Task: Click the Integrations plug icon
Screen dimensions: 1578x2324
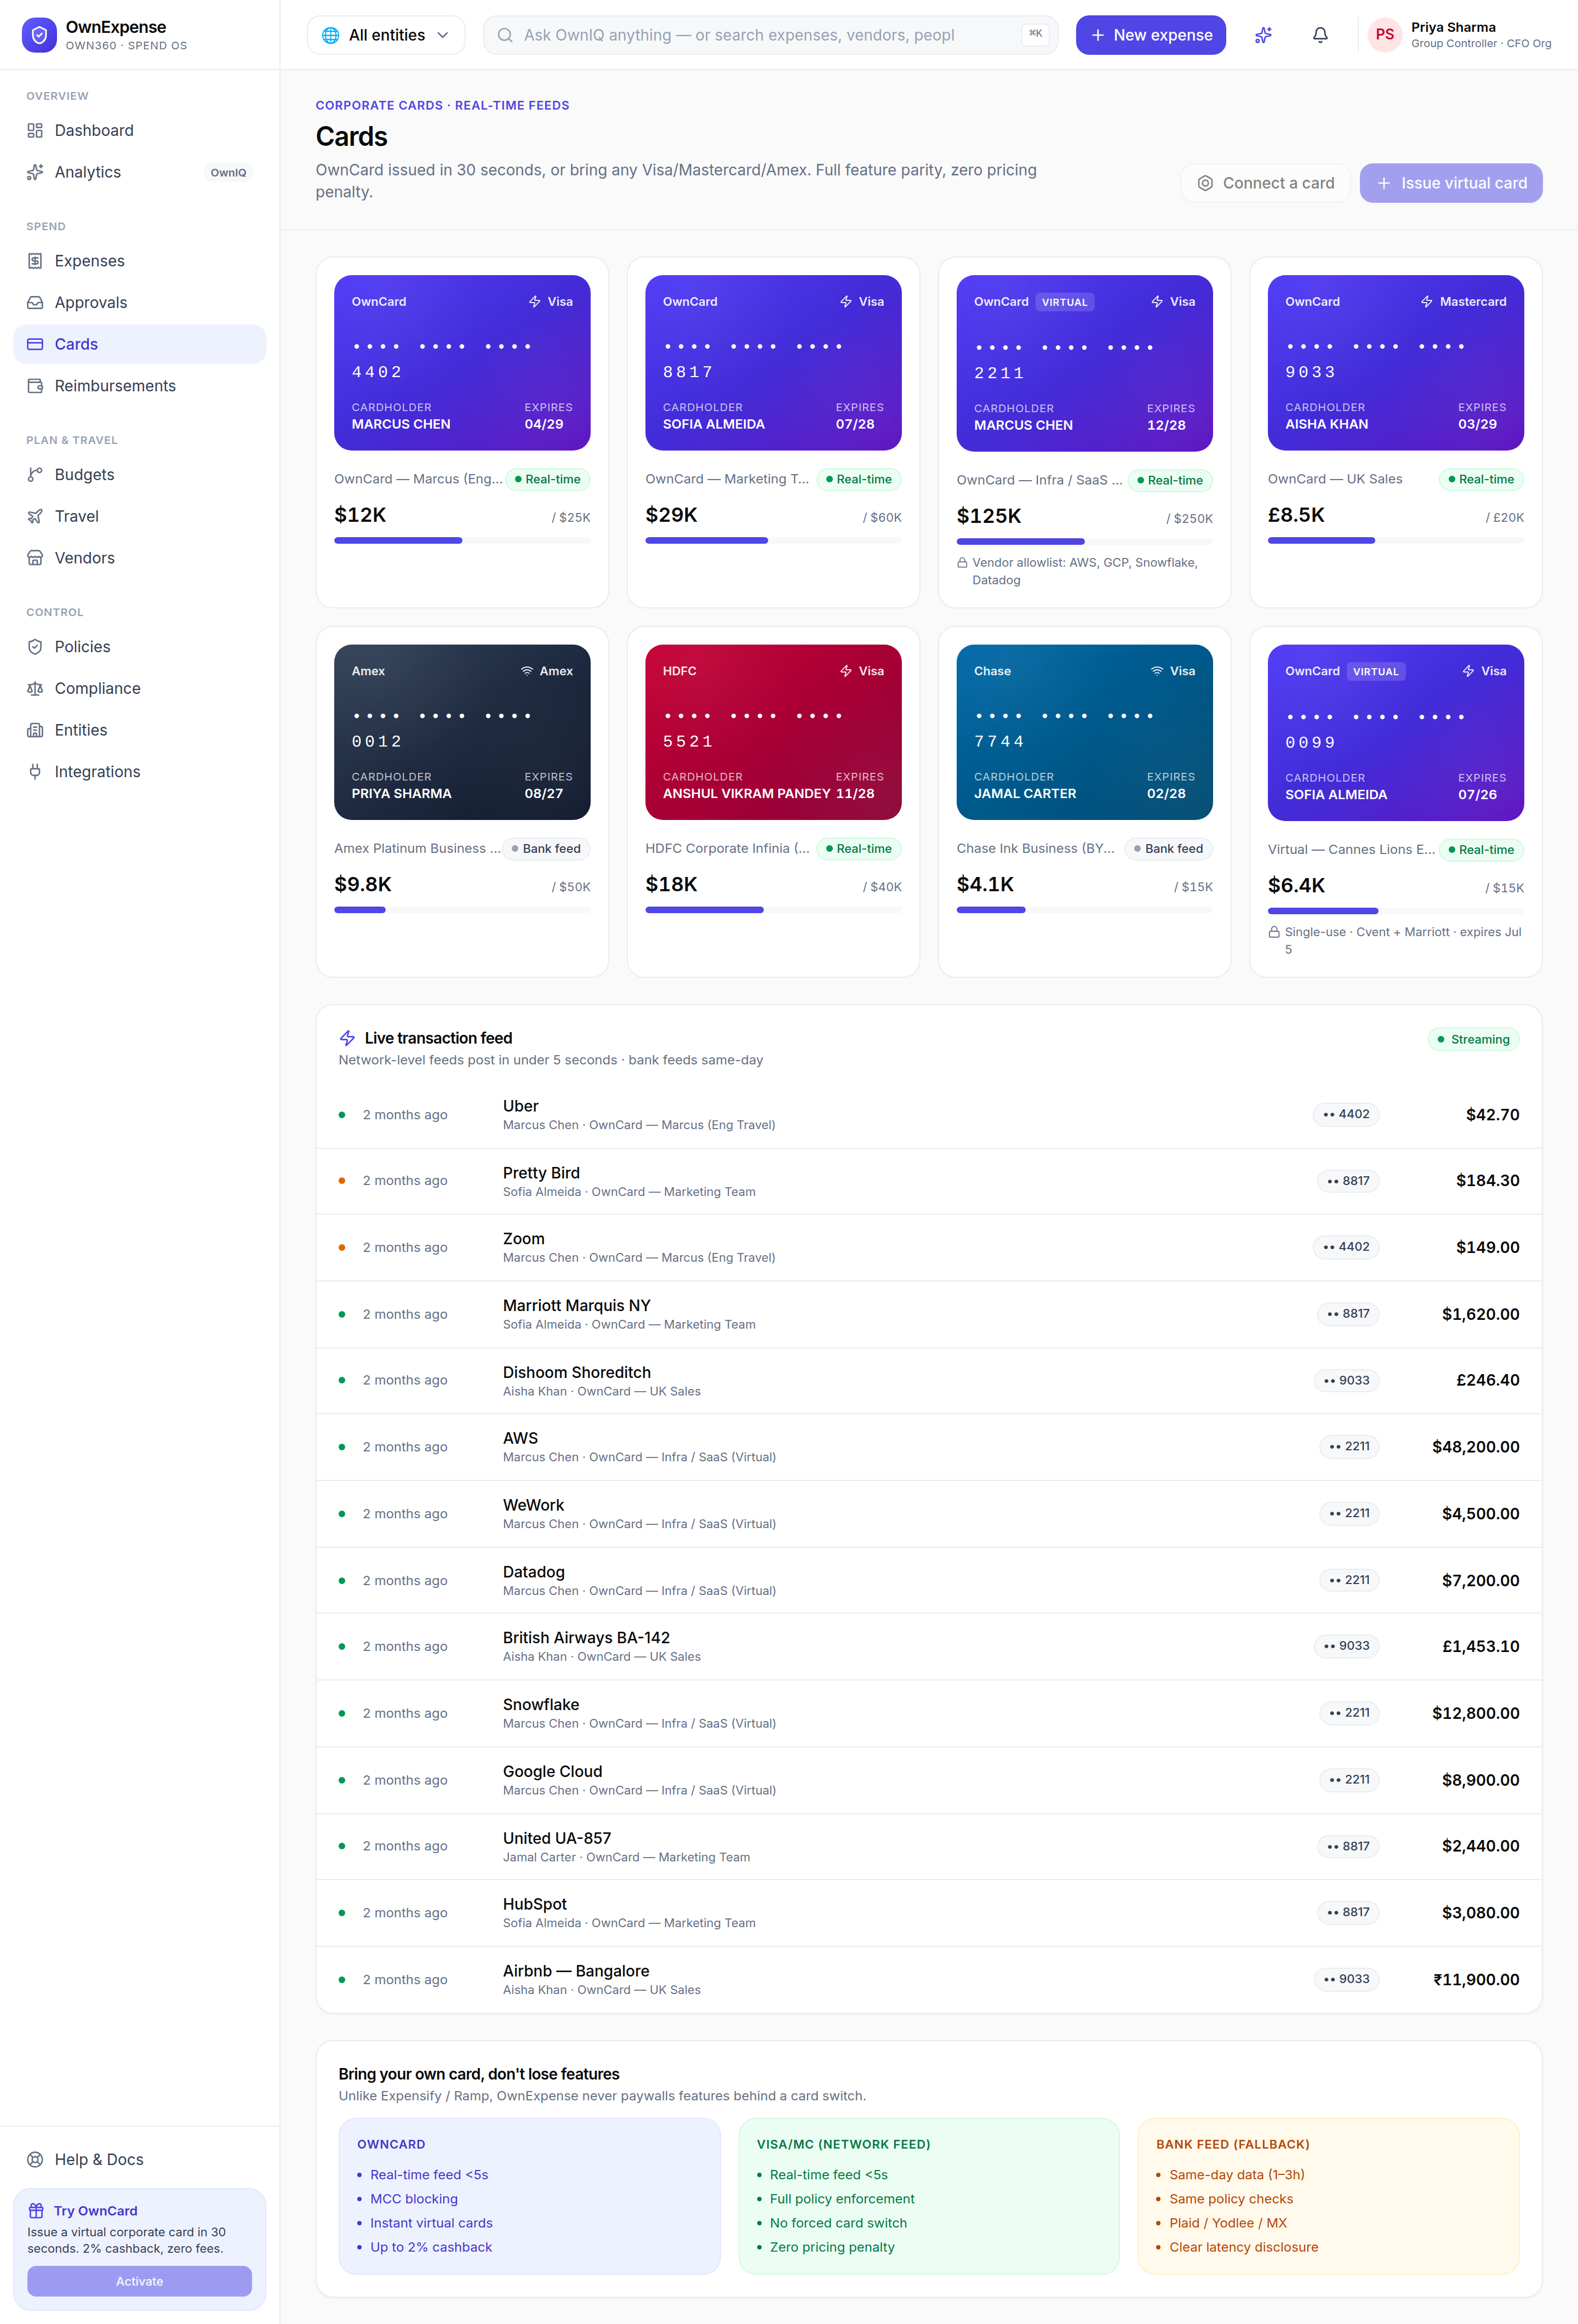Action: click(x=35, y=772)
